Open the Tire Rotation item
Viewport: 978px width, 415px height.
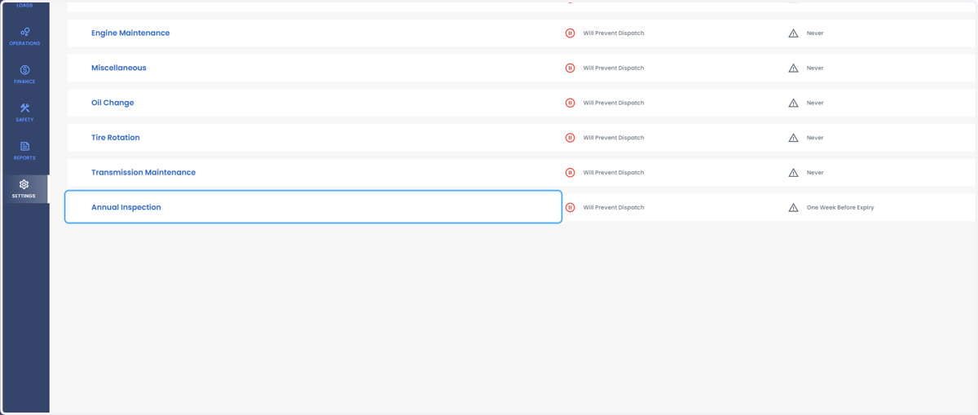point(116,138)
